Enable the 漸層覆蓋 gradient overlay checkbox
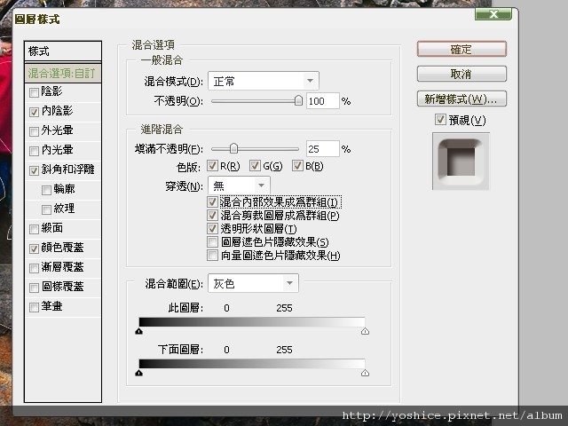 tap(34, 268)
